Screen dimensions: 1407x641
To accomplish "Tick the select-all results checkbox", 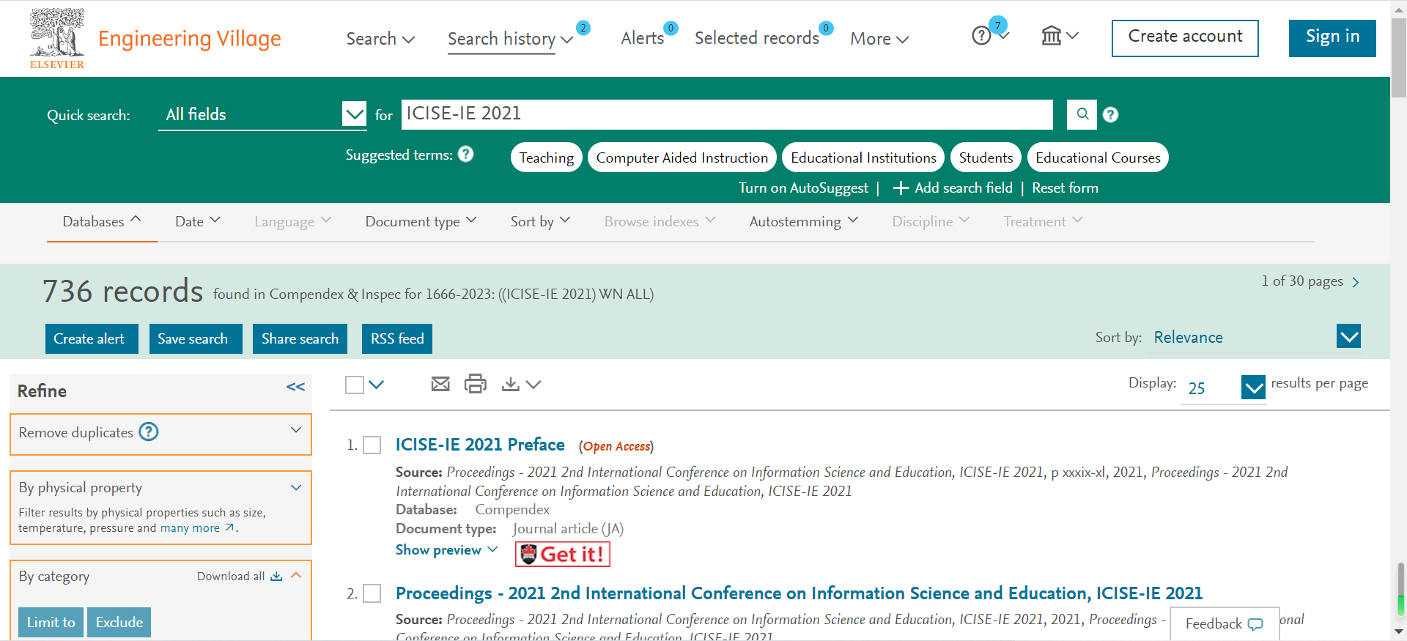I will (355, 385).
